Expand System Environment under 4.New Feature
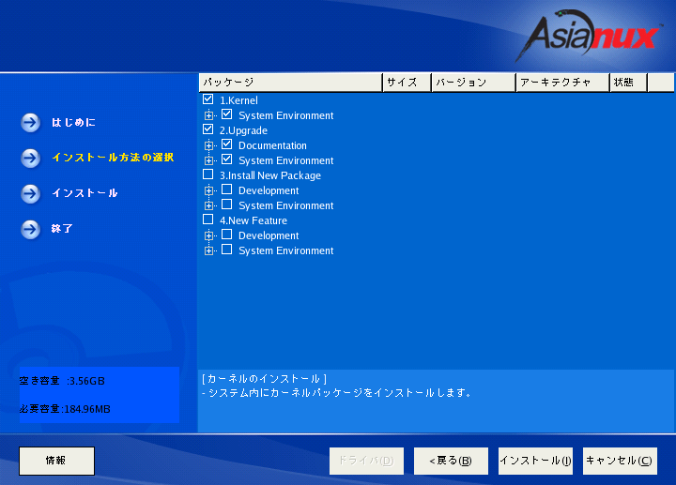The height and width of the screenshot is (485, 676). (x=208, y=250)
